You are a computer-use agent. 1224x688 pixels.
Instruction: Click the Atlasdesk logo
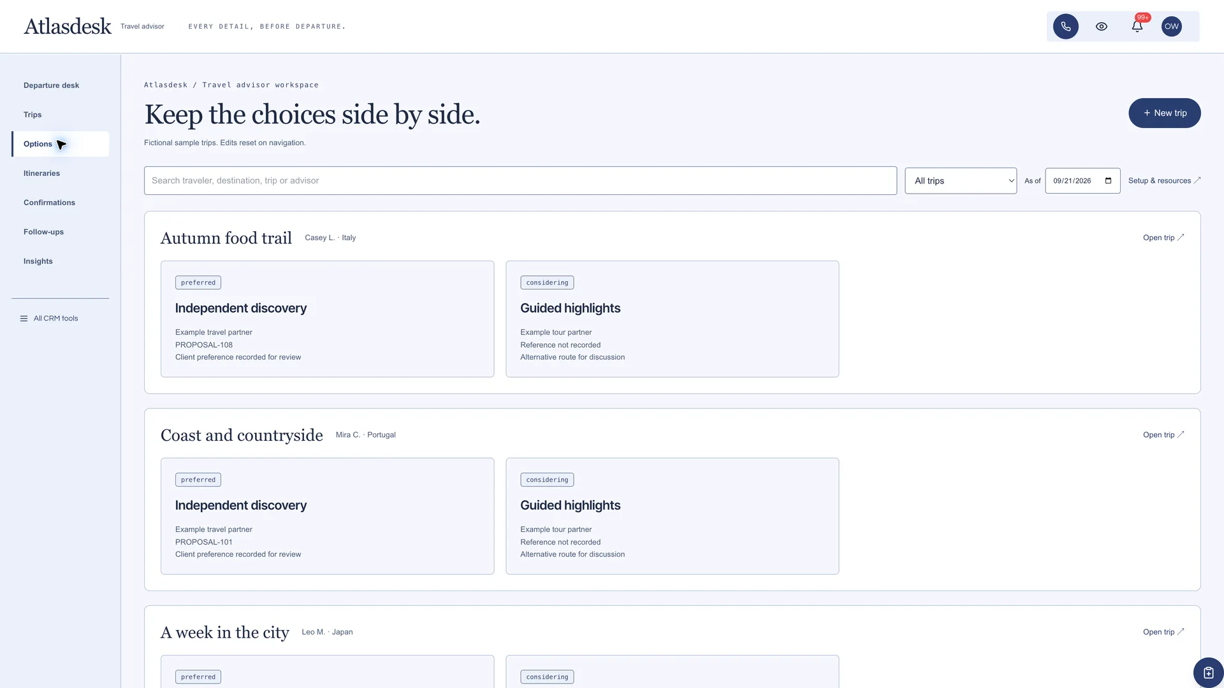68,27
